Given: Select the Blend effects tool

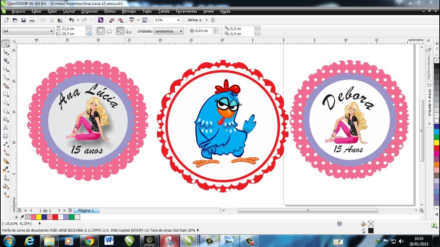Looking at the screenshot, I should (5, 161).
